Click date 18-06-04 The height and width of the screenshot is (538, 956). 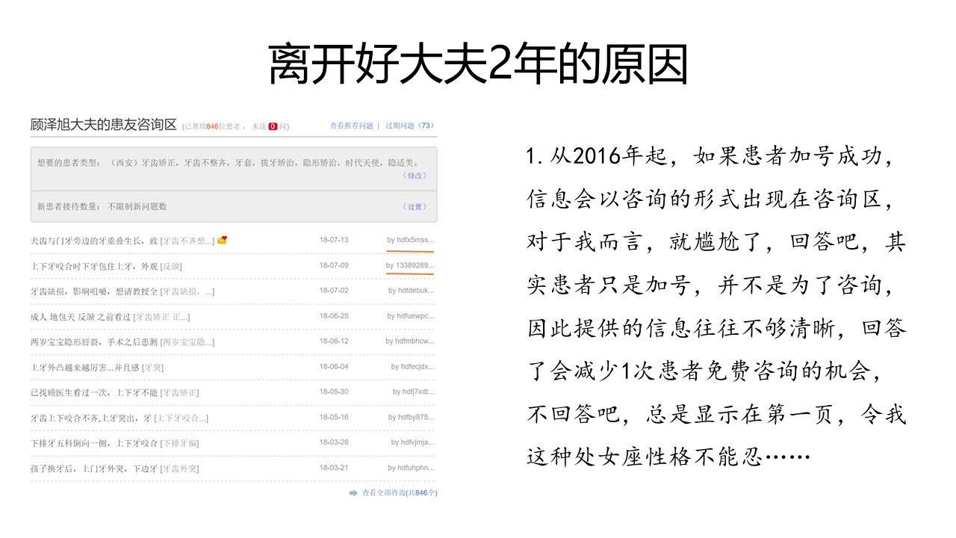(x=333, y=366)
